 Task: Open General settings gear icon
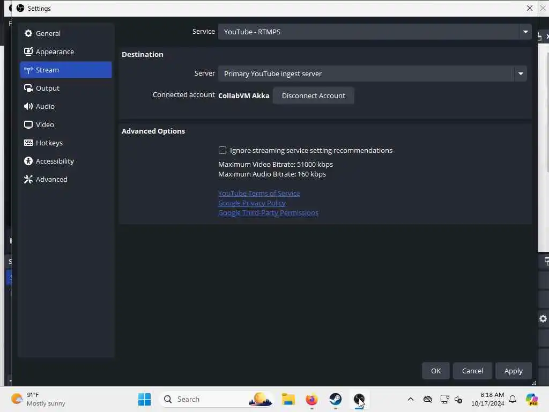tap(28, 33)
